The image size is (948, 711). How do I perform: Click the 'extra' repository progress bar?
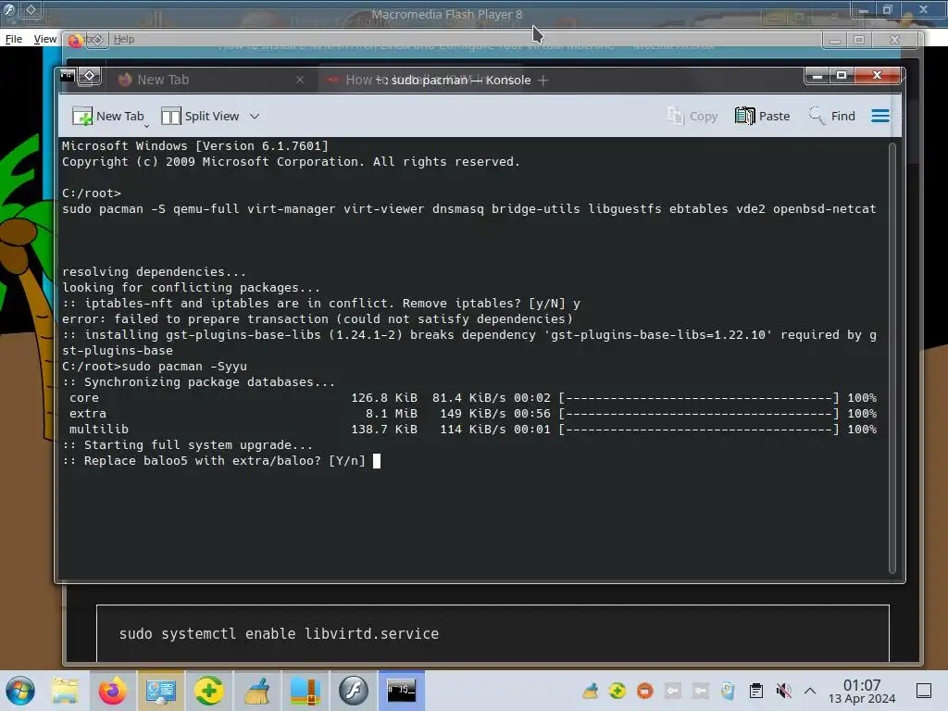699,413
